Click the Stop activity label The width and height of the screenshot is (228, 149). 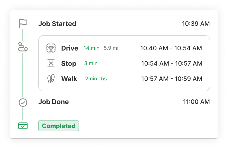(x=69, y=64)
